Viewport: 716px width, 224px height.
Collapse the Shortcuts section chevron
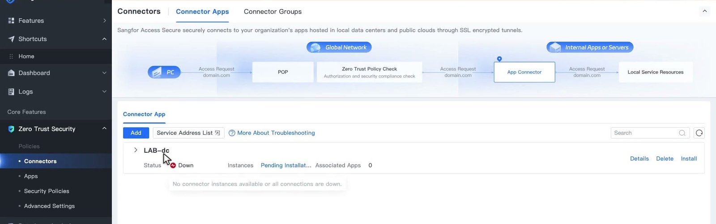104,39
